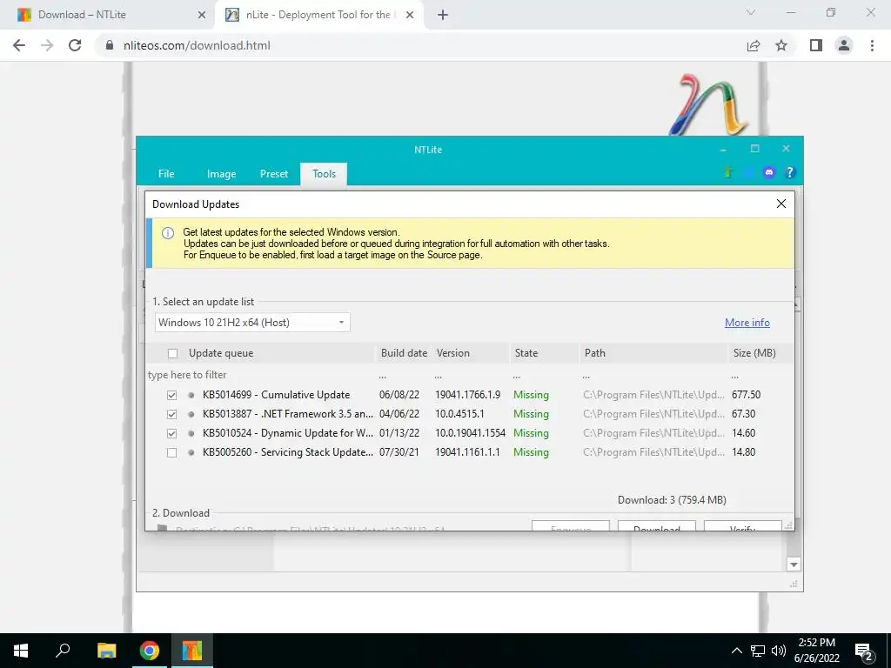
Task: Click the green update arrow icon in NTLite
Action: pyautogui.click(x=728, y=172)
